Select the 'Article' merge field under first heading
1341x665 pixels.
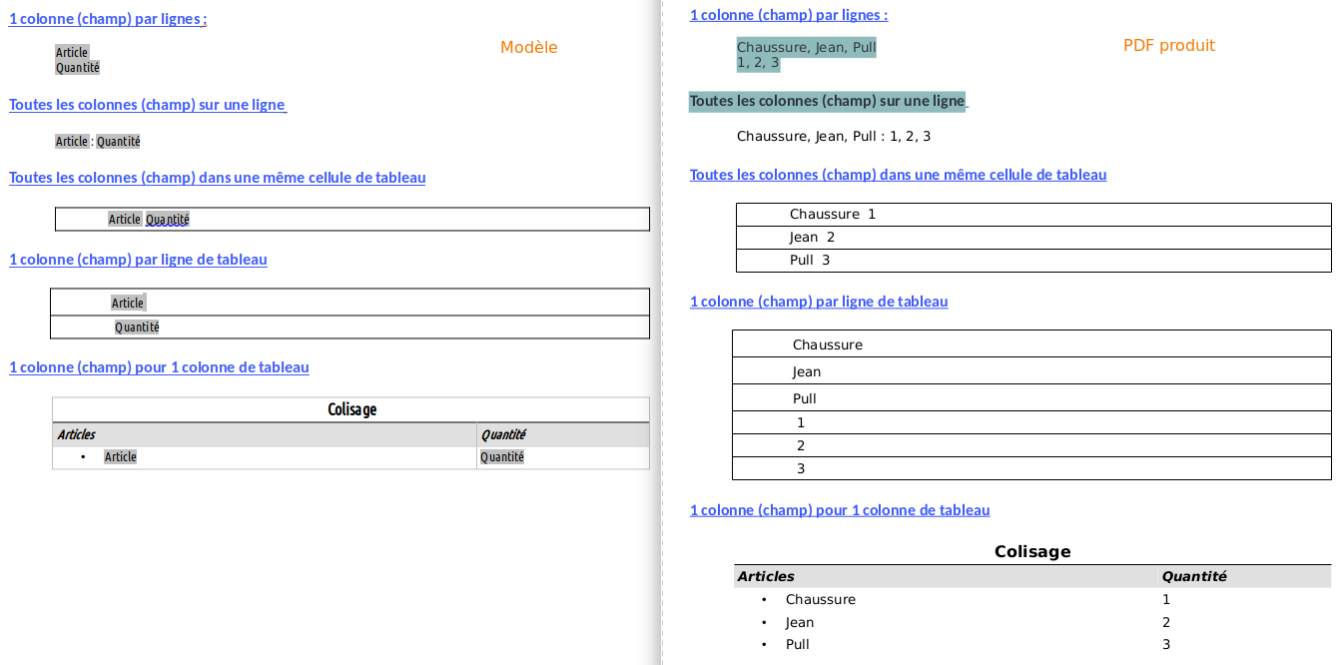tap(70, 51)
